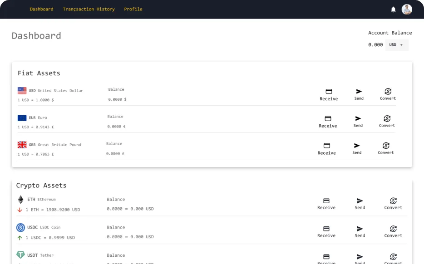Click the '1 USDC = 0.9999 USD' rate

(50, 238)
